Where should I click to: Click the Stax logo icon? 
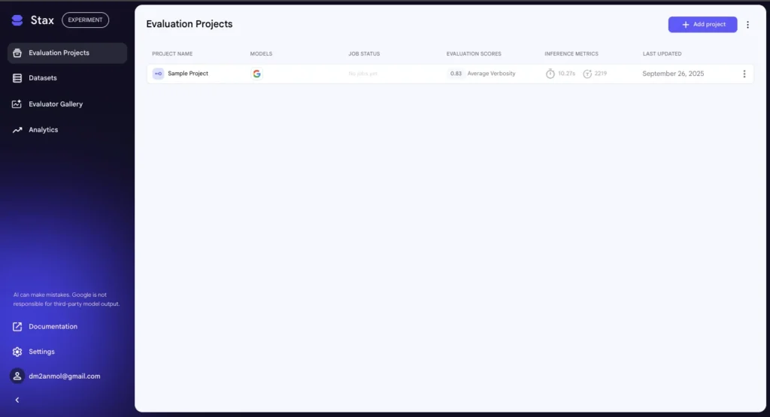click(17, 20)
